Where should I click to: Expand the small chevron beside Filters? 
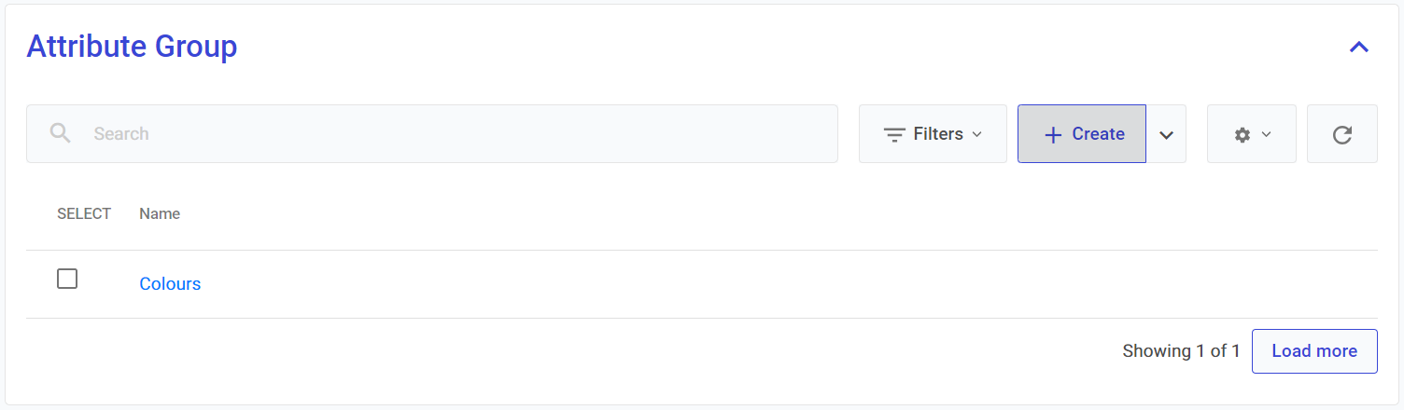(977, 134)
